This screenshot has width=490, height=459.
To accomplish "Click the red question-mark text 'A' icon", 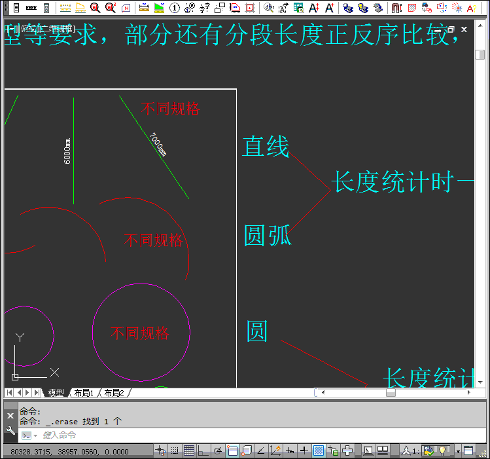I will (x=472, y=8).
